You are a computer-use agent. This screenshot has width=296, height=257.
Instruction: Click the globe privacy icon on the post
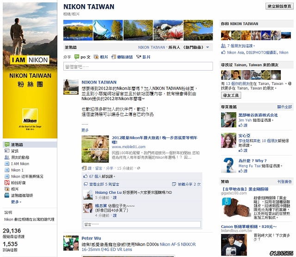[139, 168]
